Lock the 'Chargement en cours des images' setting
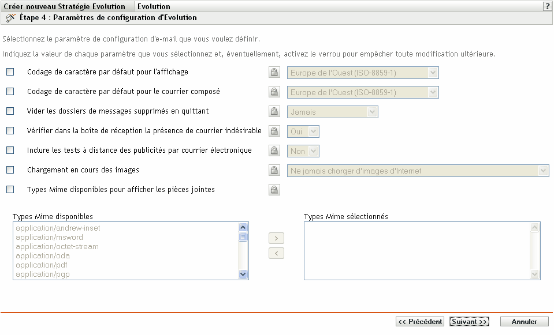Image resolution: width=554 pixels, height=335 pixels. [274, 170]
